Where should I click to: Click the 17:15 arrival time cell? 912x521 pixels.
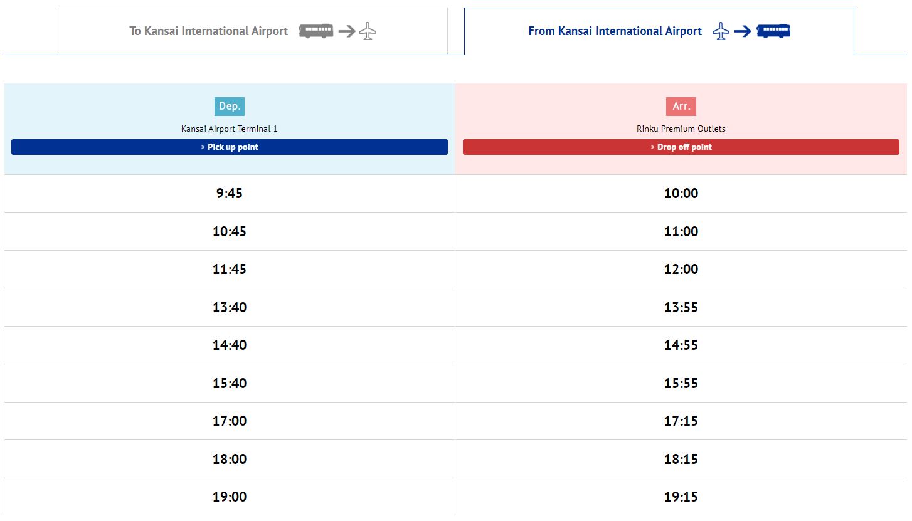tap(681, 421)
